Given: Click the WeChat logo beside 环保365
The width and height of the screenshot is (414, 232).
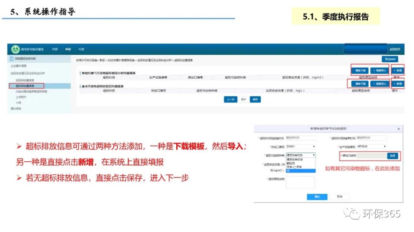Looking at the screenshot, I should (x=351, y=213).
